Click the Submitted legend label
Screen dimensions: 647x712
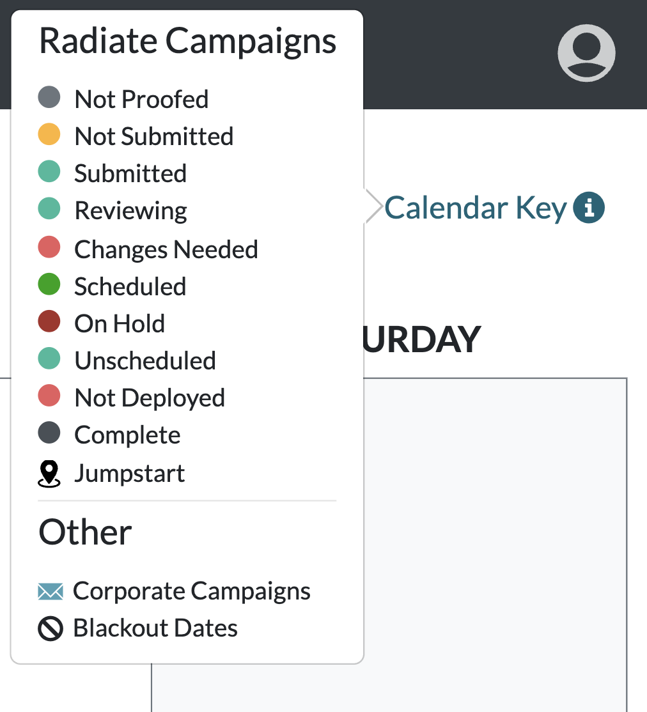pos(130,173)
